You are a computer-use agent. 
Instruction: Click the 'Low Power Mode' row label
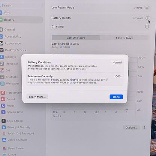tap(63, 7)
